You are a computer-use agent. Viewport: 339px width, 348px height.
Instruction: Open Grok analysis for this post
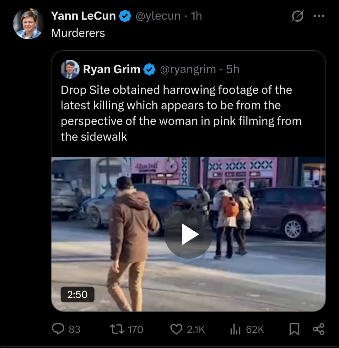[x=298, y=15]
